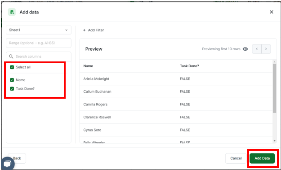Click the Range optional input field
This screenshot has height=170, width=281.
[39, 43]
